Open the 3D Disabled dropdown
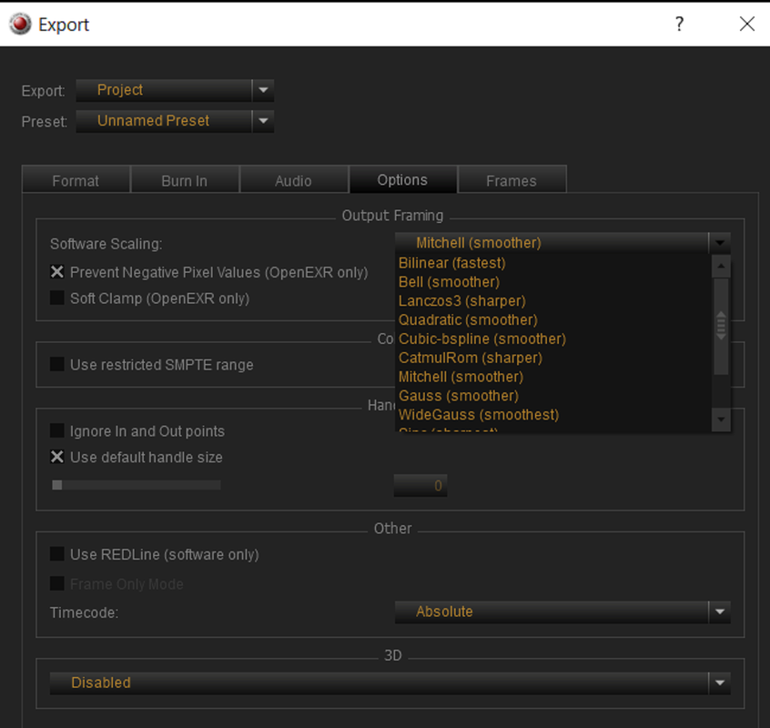The height and width of the screenshot is (728, 770). pos(390,682)
